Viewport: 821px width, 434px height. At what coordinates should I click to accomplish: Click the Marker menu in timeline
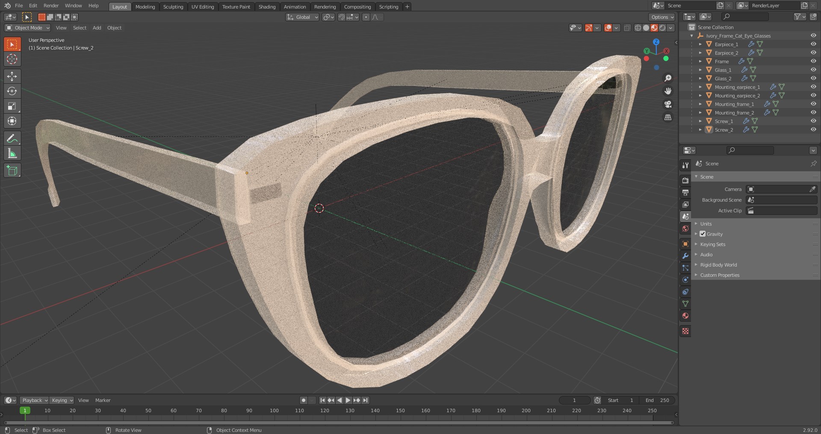pos(103,400)
